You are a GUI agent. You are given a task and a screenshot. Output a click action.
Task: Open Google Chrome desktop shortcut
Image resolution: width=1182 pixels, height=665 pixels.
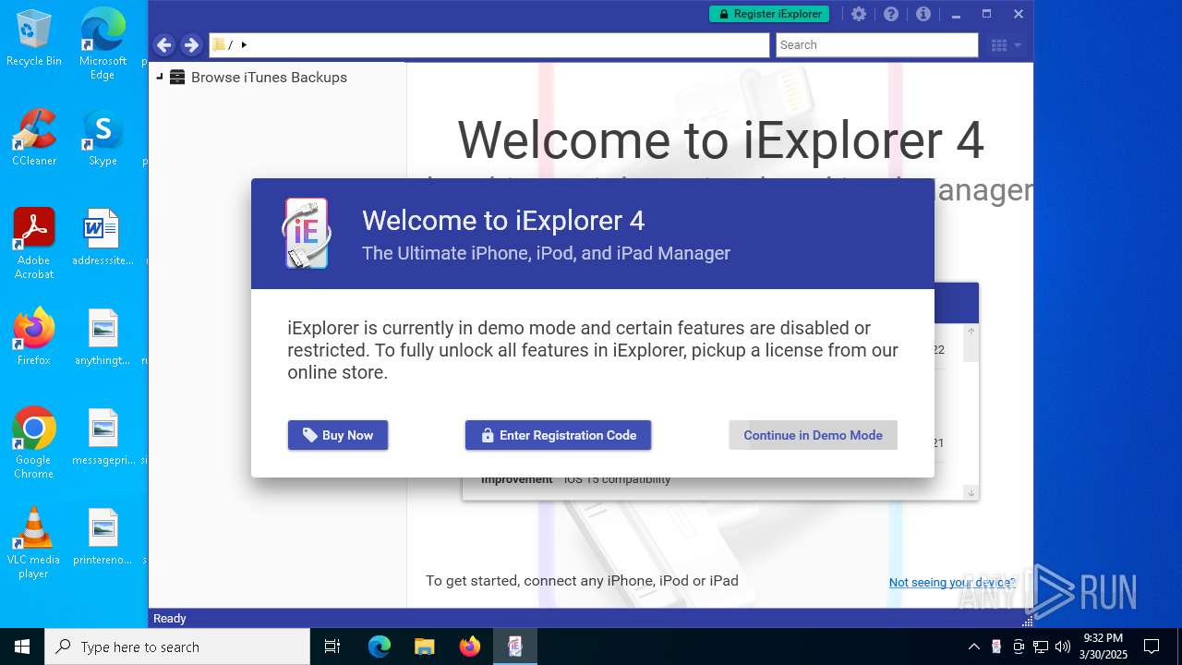click(34, 442)
